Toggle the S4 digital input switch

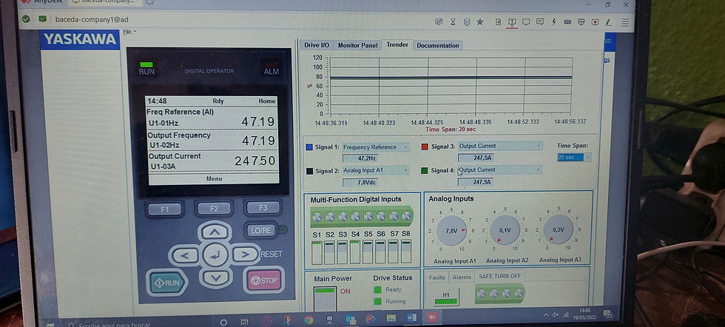tap(354, 252)
